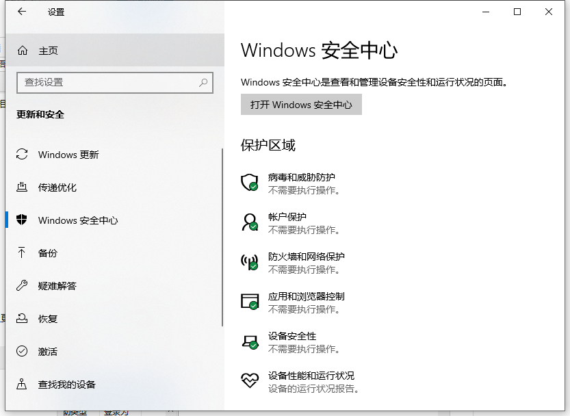
Task: Click the Windows 安全中心 page title
Action: [x=319, y=50]
